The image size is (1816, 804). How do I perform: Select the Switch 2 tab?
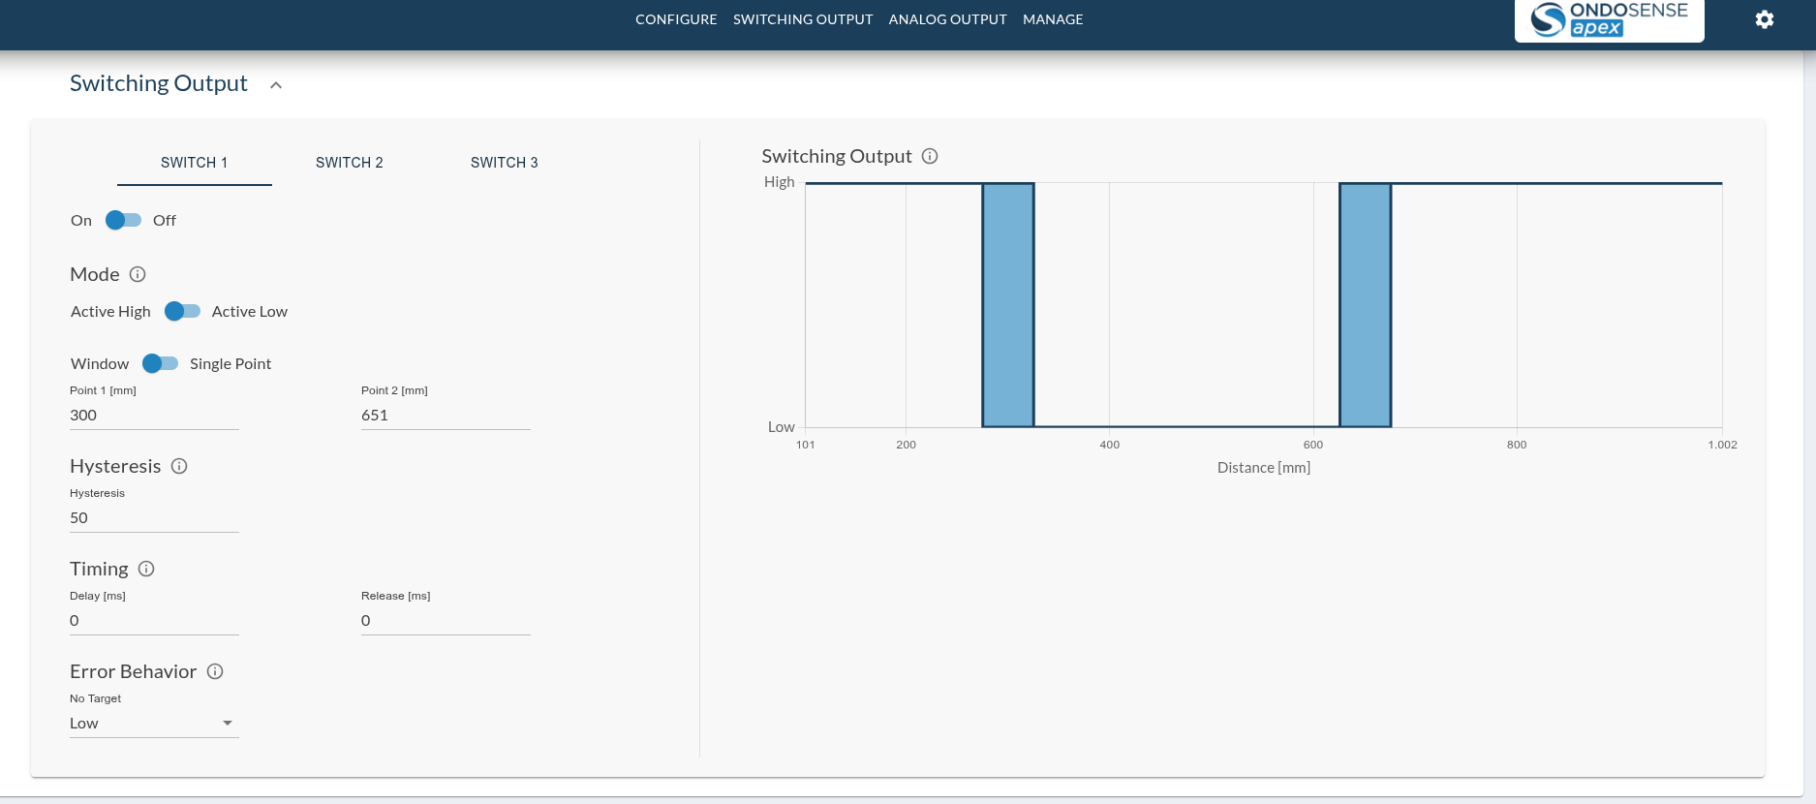[x=349, y=163]
